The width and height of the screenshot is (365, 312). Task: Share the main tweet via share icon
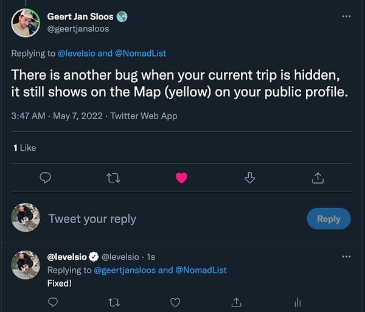pos(317,178)
